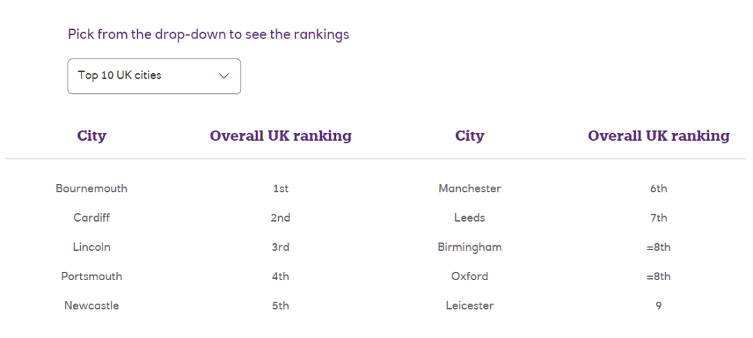Select the Birmingham city entry

point(470,247)
